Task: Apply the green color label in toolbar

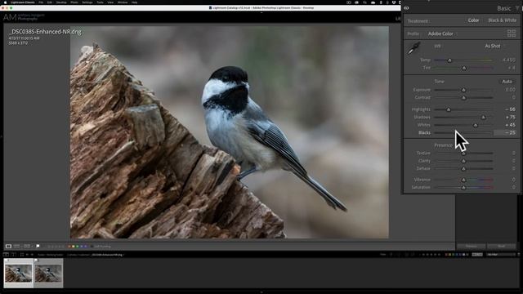Action: click(78, 247)
